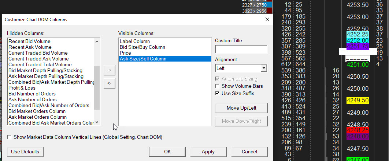Select Price in Visible Columns list
The height and width of the screenshot is (161, 389).
tap(125, 53)
